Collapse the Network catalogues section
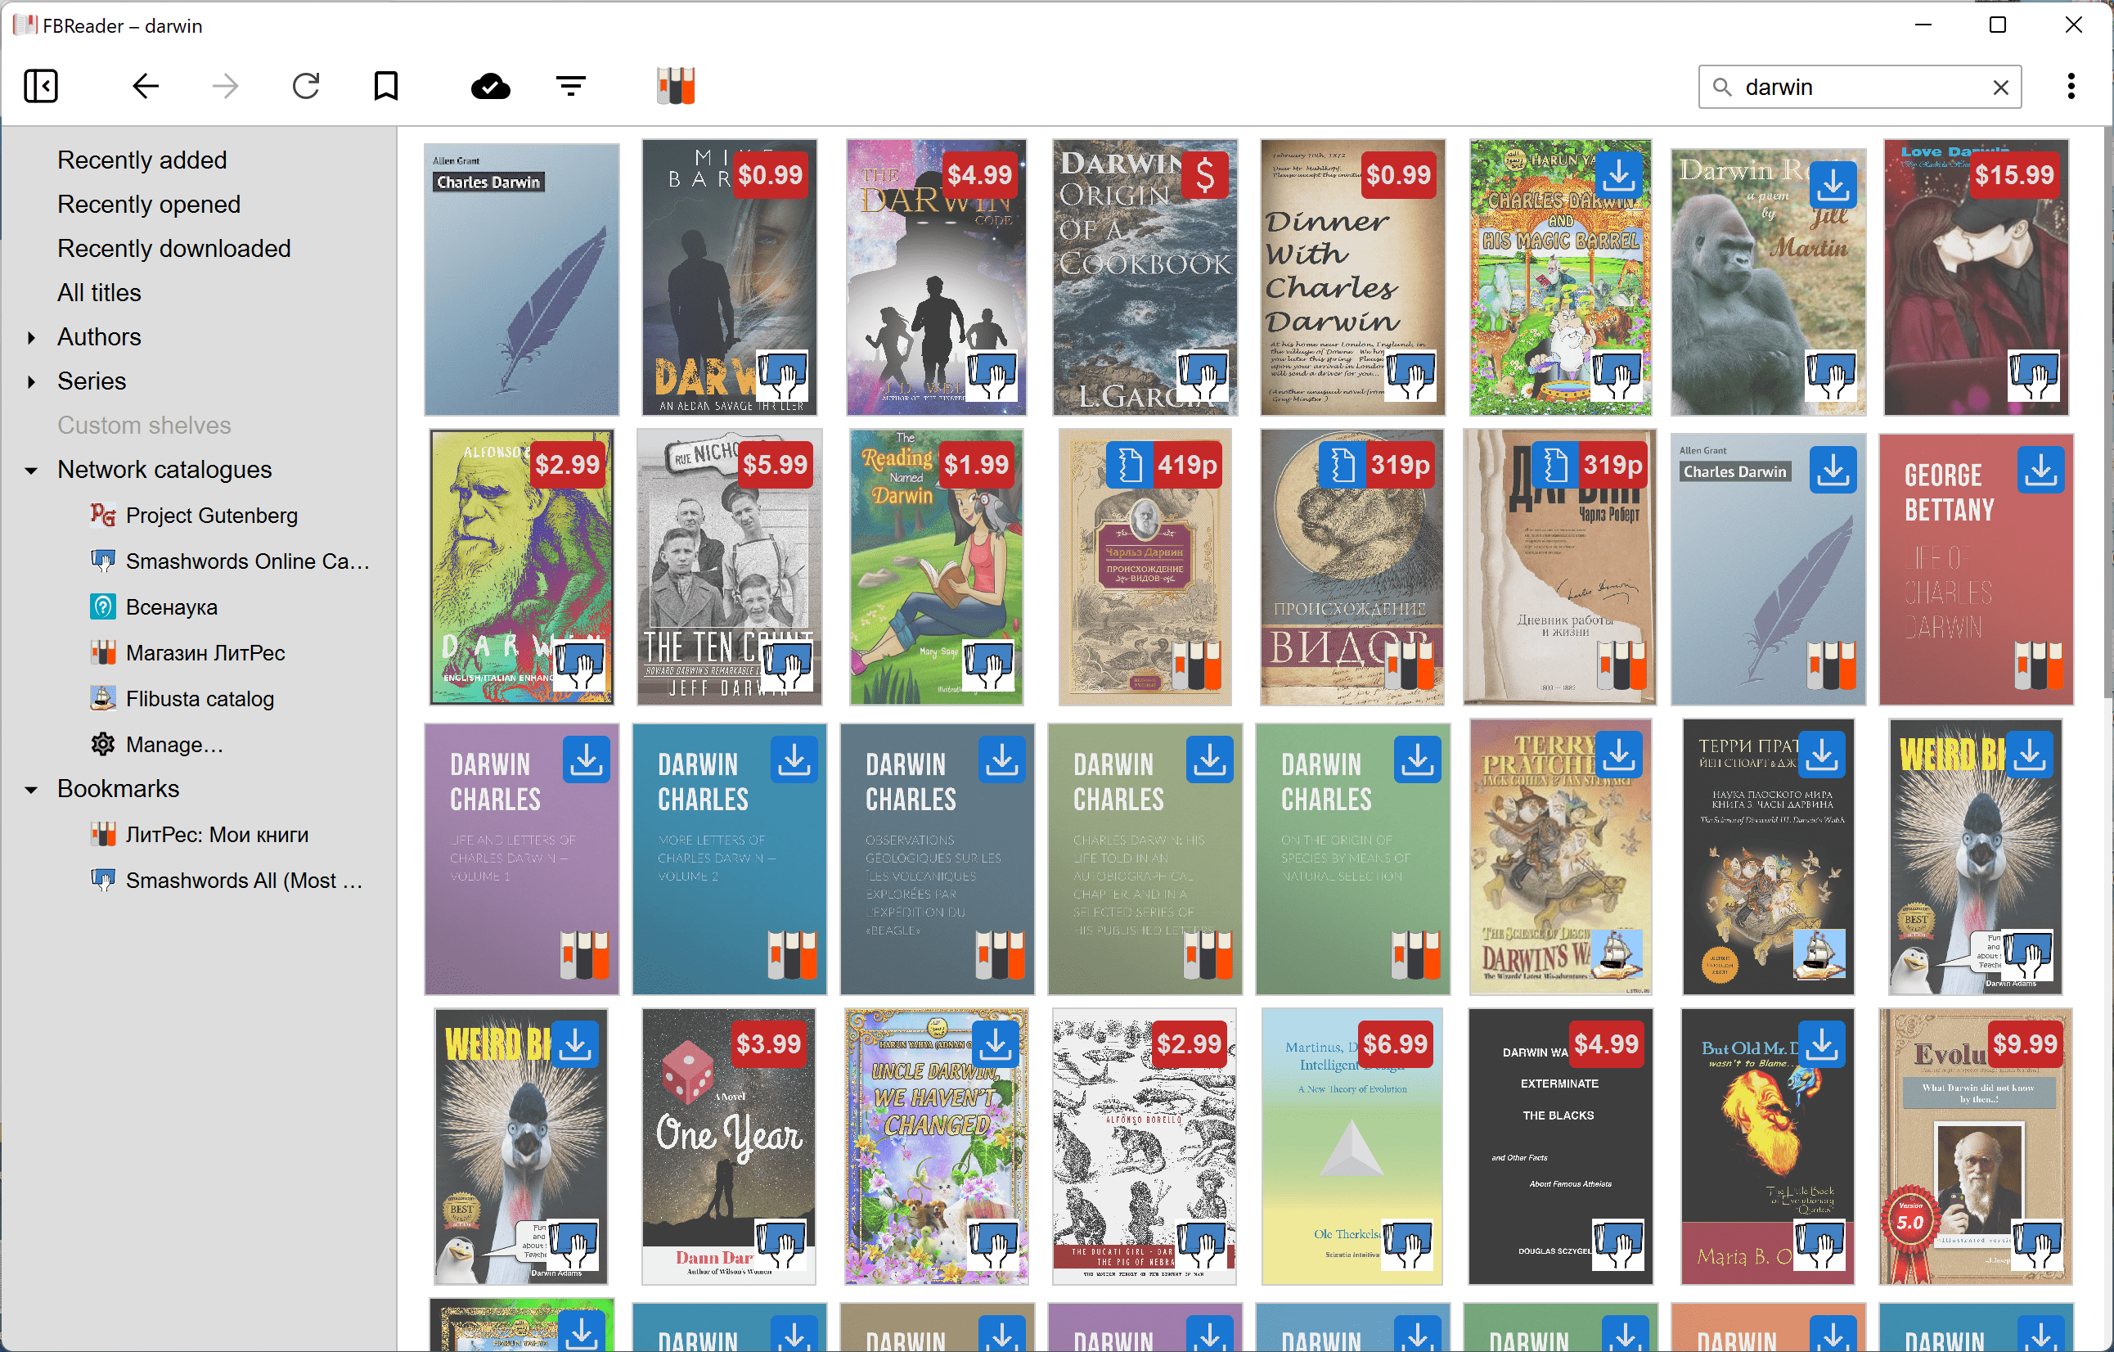This screenshot has height=1352, width=2114. click(32, 470)
